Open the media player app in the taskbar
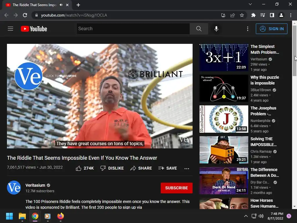297x223 pixels. 48,216
